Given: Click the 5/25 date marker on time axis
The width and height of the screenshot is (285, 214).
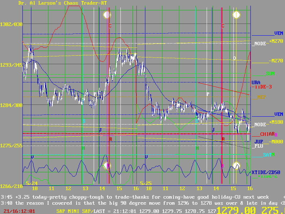Looking at the screenshot, I should [x=145, y=183].
